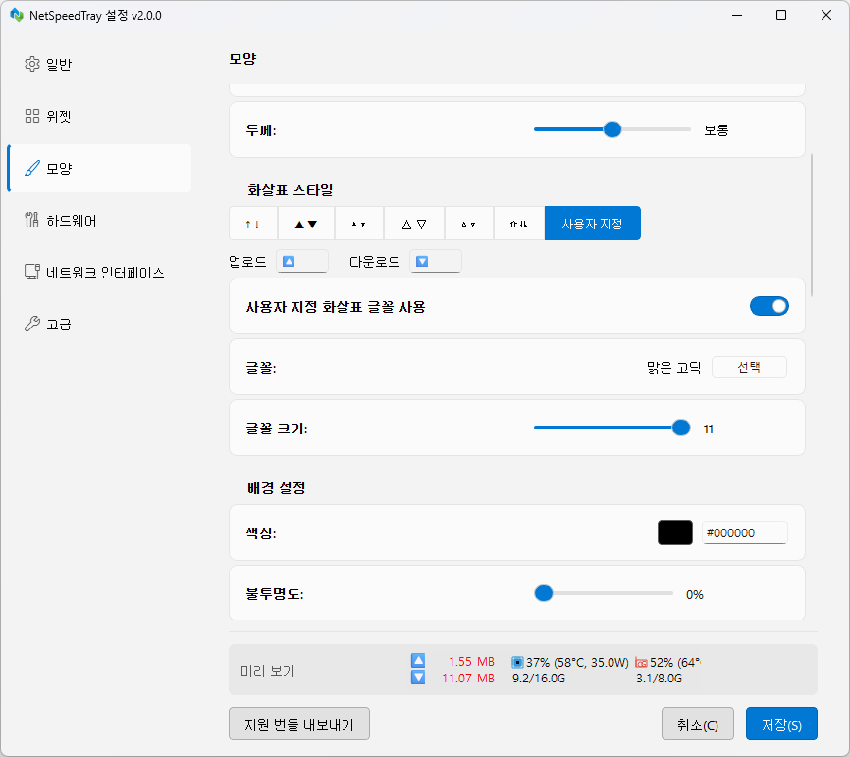The width and height of the screenshot is (850, 757).
Task: Select the large filled ▲▼ arrow style
Action: pos(306,224)
